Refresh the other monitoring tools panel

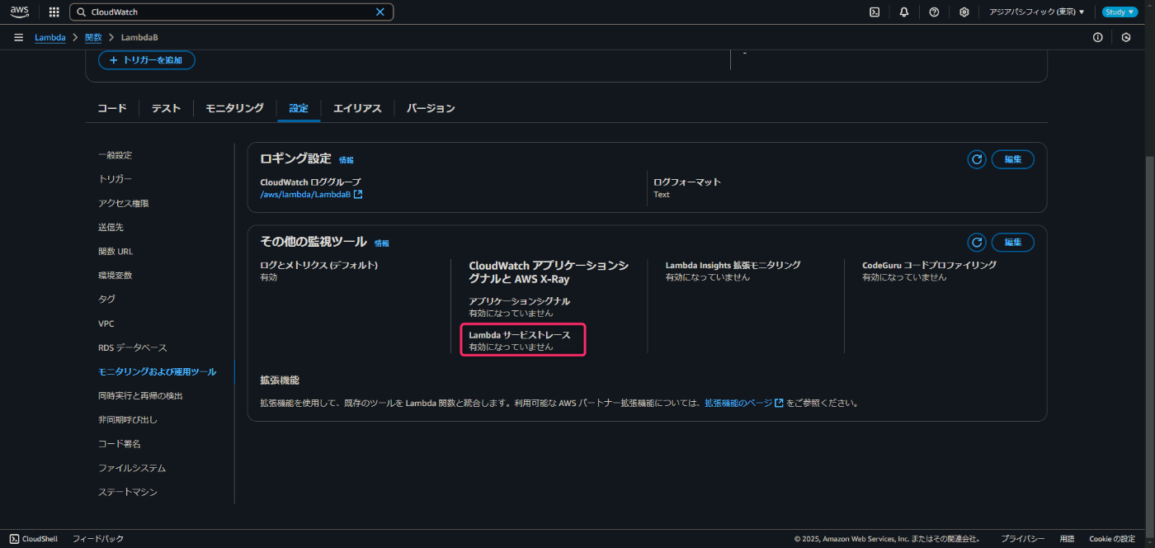(x=977, y=242)
